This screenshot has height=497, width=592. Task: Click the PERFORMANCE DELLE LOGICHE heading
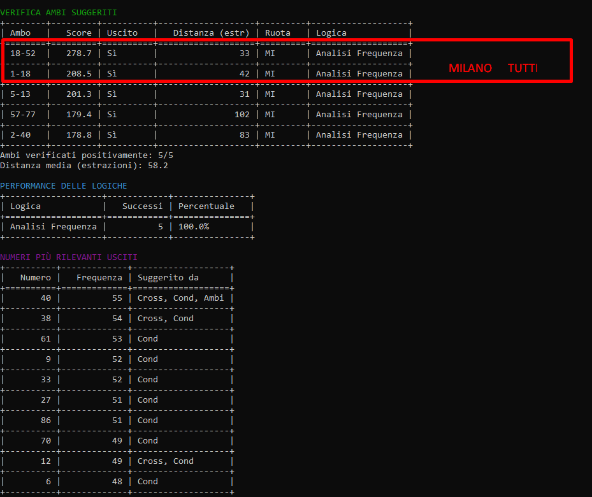(x=64, y=185)
